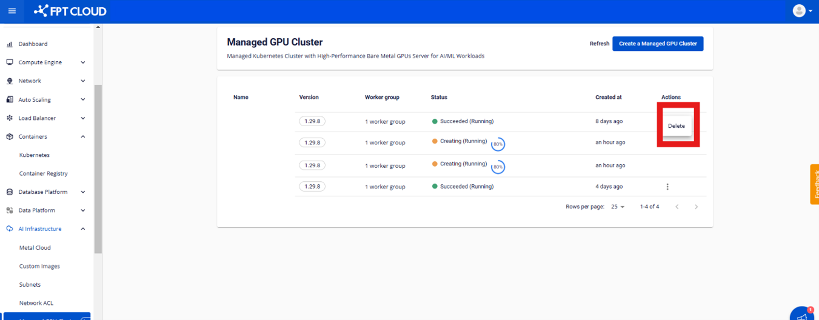Click the FPT Cloud logo
The image size is (819, 320).
point(70,11)
